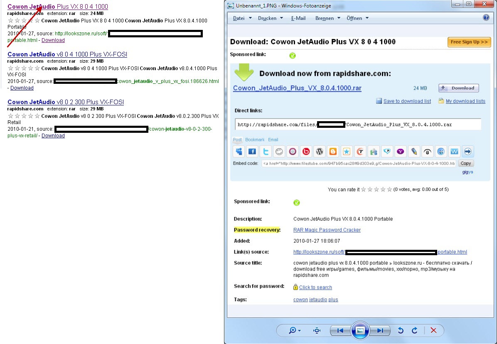This screenshot has width=497, height=344.
Task: Click the gigya link
Action: pos(467,172)
